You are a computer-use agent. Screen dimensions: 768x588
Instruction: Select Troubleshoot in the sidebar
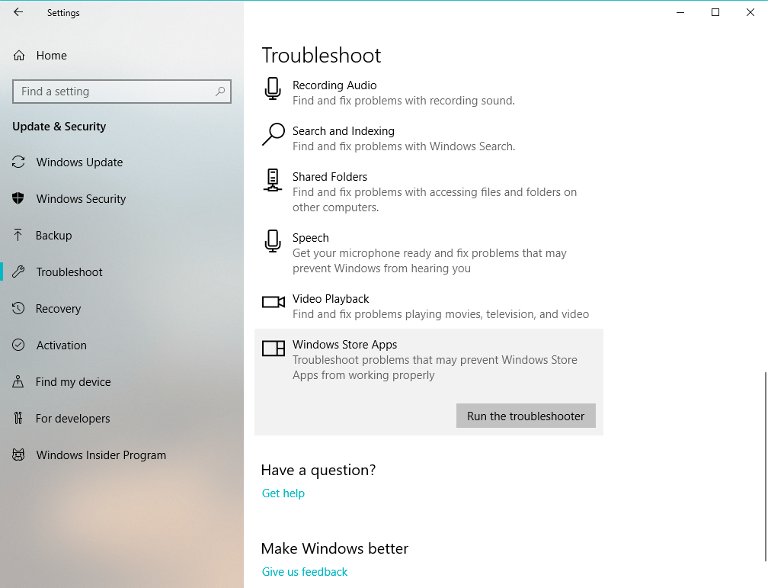[x=122, y=272]
